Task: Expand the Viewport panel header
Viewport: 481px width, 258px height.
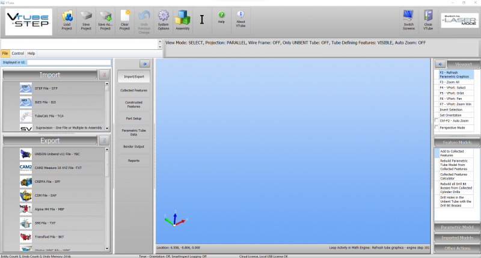Action: pyautogui.click(x=463, y=64)
